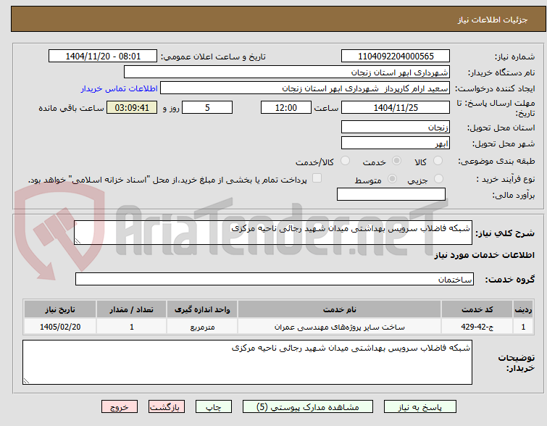Click the نام دستگاه خریدار field
The image size is (547, 426).
[x=287, y=72]
